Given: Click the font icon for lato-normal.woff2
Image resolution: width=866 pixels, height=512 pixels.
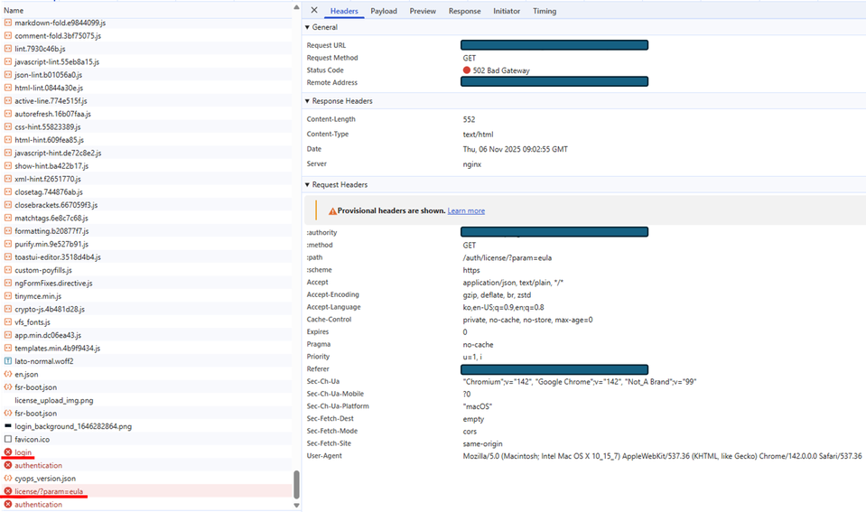Looking at the screenshot, I should click(8, 361).
